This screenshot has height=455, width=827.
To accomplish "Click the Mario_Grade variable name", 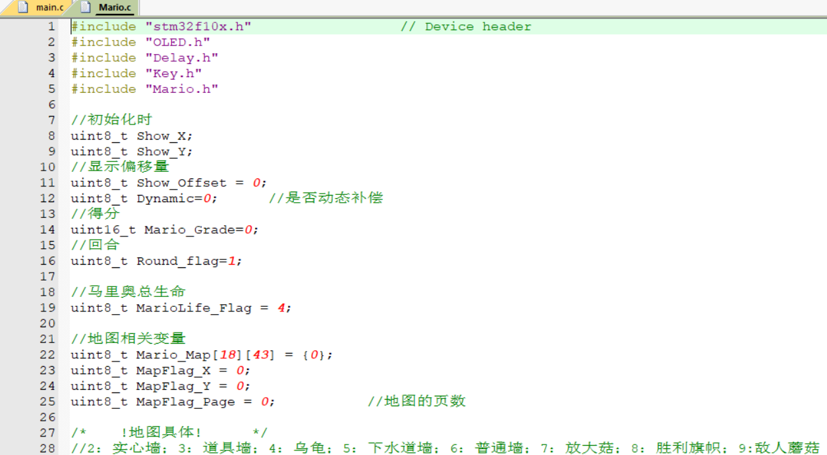I will (x=190, y=230).
